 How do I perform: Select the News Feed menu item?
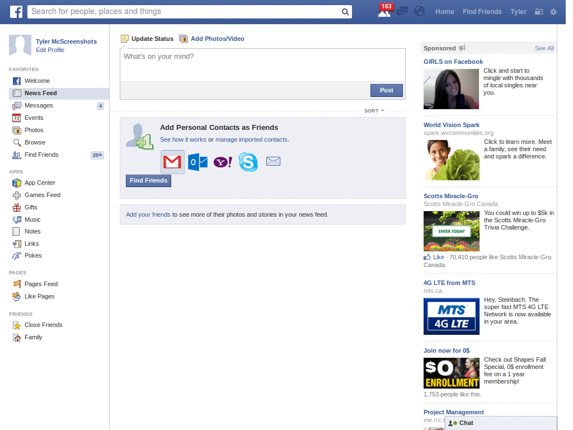(x=59, y=94)
